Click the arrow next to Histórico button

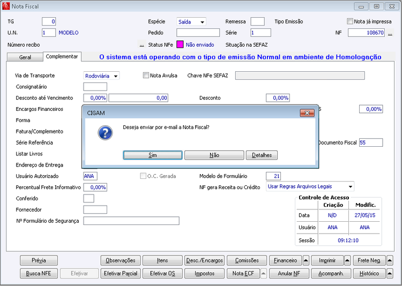(x=390, y=274)
